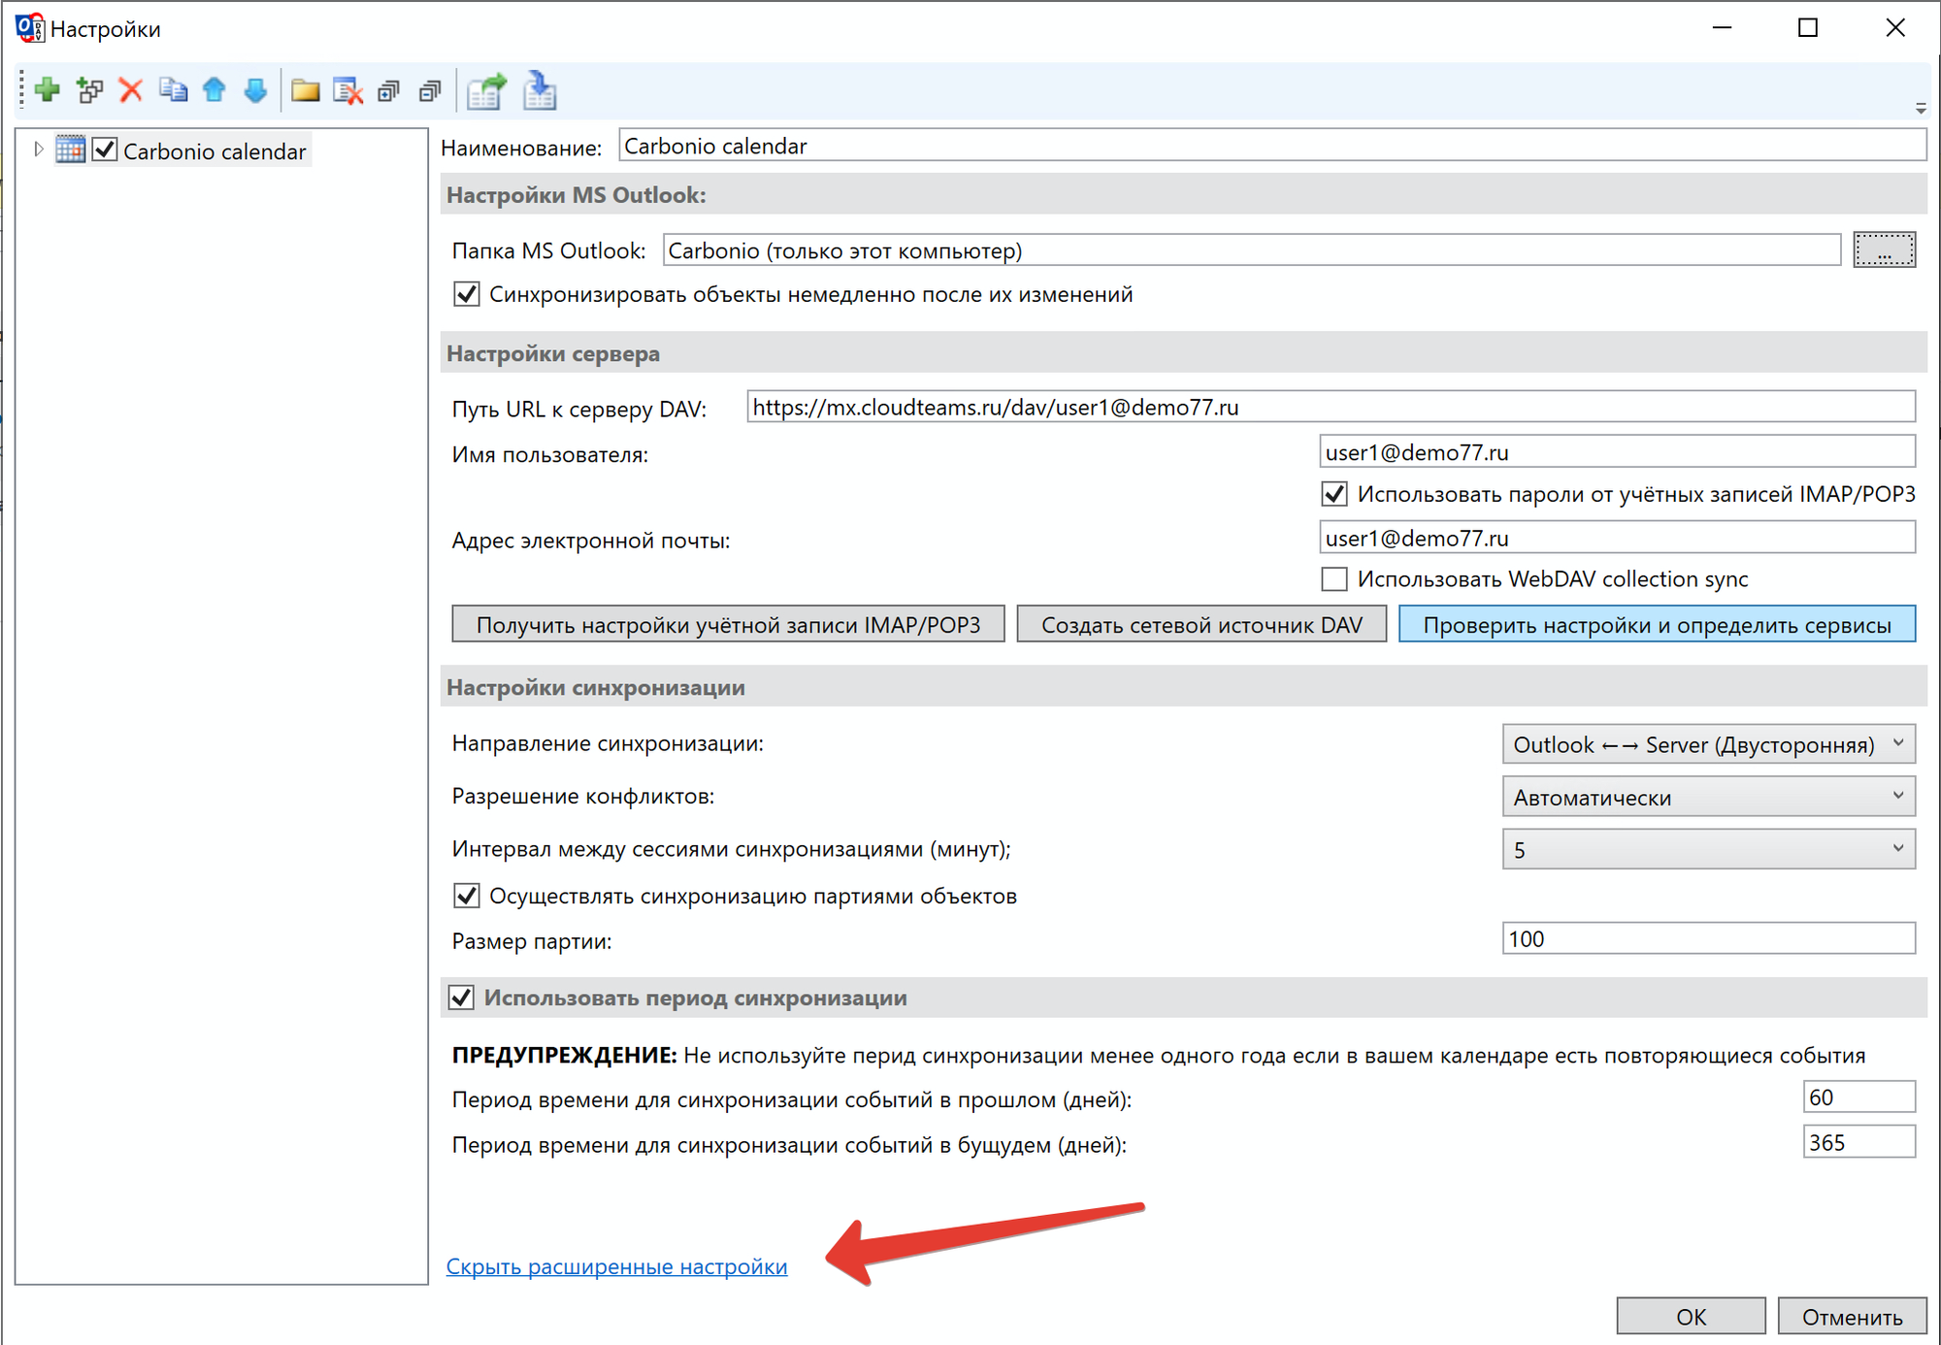Minimize the Настройки window

point(1722,28)
